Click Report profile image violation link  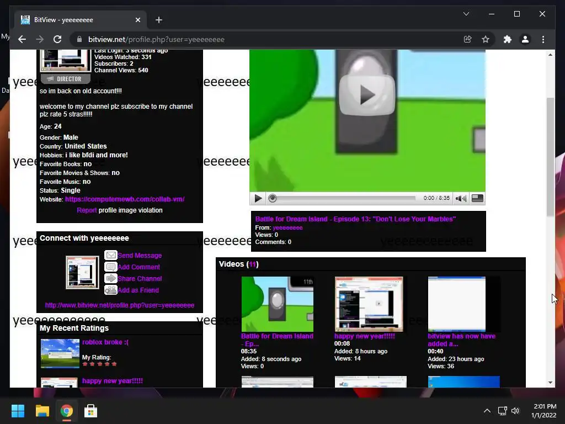click(x=87, y=210)
